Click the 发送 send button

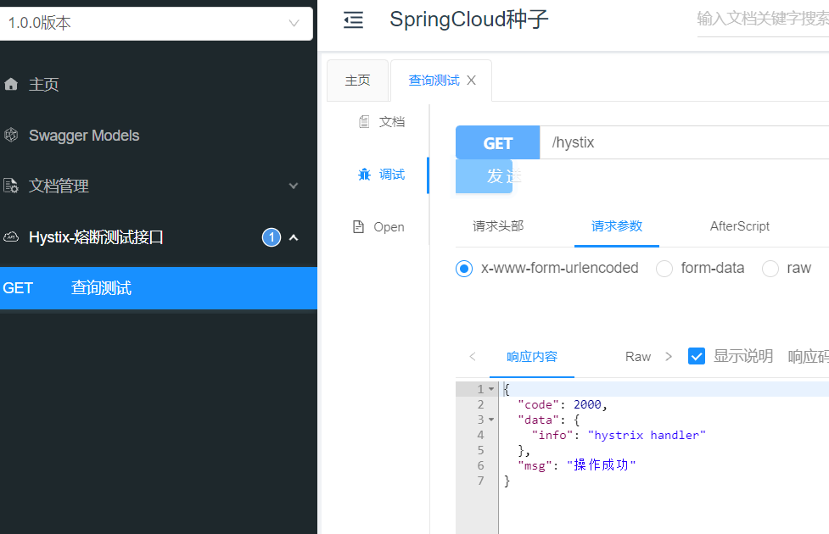(x=484, y=176)
